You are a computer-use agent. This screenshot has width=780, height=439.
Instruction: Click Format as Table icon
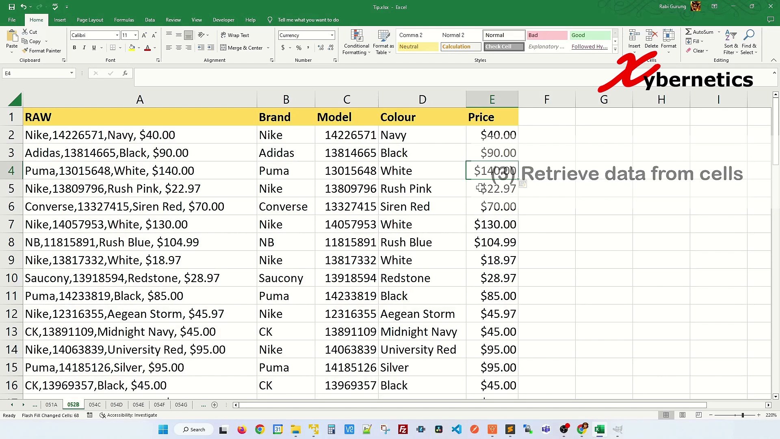(x=383, y=42)
